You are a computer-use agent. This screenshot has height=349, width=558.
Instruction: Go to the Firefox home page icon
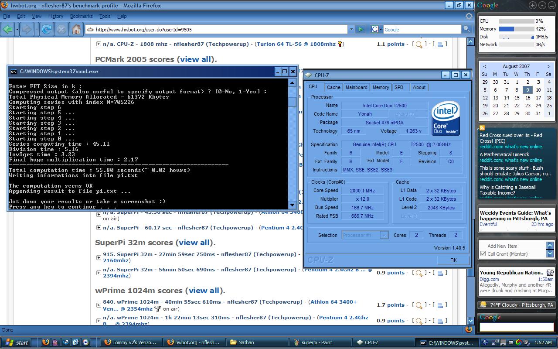pyautogui.click(x=76, y=29)
